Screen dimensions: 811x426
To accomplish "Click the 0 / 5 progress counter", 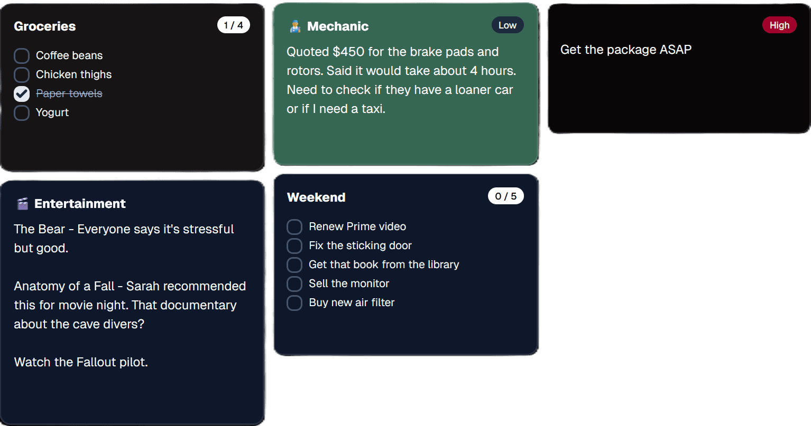I will (x=505, y=196).
